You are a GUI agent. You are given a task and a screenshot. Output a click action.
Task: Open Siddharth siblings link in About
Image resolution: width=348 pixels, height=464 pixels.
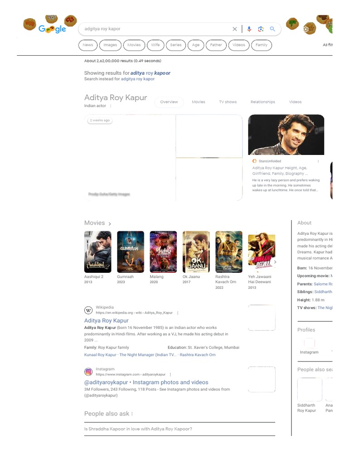pos(323,292)
